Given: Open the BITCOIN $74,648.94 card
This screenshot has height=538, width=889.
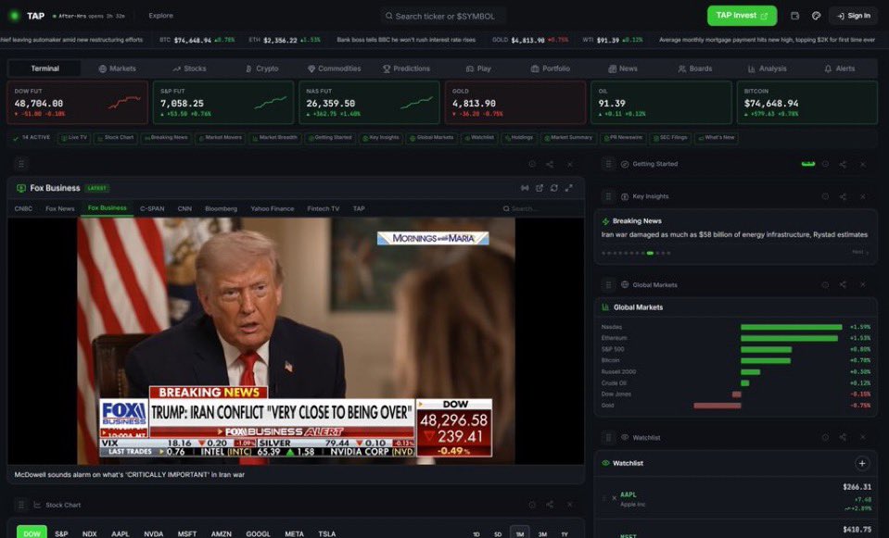Looking at the screenshot, I should pyautogui.click(x=806, y=103).
